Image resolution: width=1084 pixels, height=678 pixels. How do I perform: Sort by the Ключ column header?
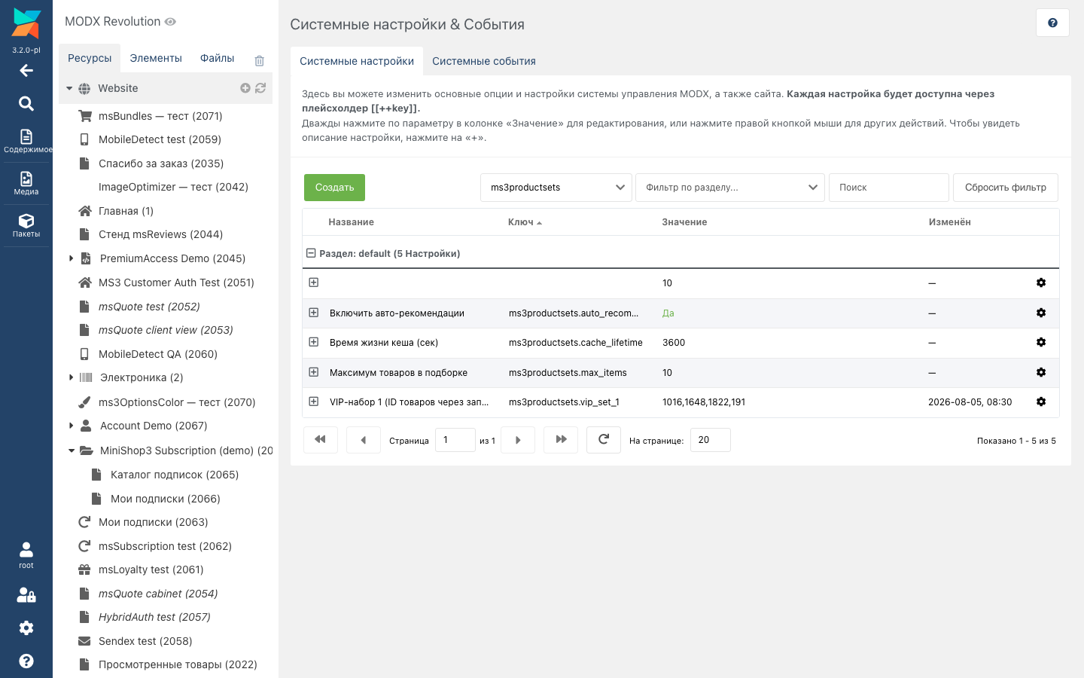coord(525,222)
